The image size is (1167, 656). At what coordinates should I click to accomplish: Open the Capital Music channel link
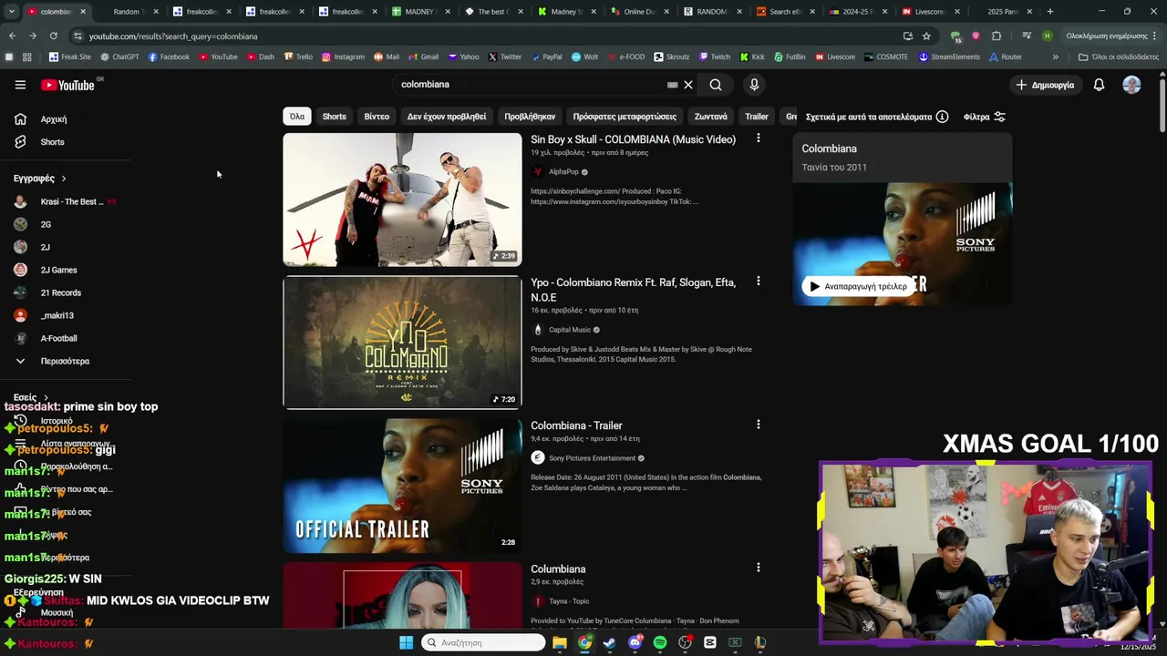570,330
